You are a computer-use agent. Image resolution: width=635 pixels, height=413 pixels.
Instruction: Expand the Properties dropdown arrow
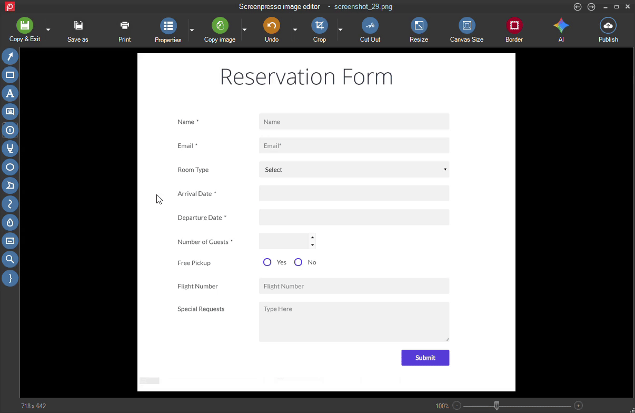click(x=192, y=29)
